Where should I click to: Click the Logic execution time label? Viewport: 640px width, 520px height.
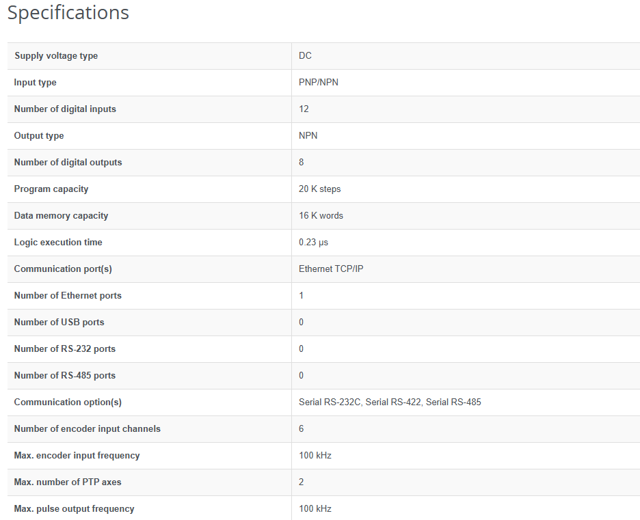[x=58, y=243]
